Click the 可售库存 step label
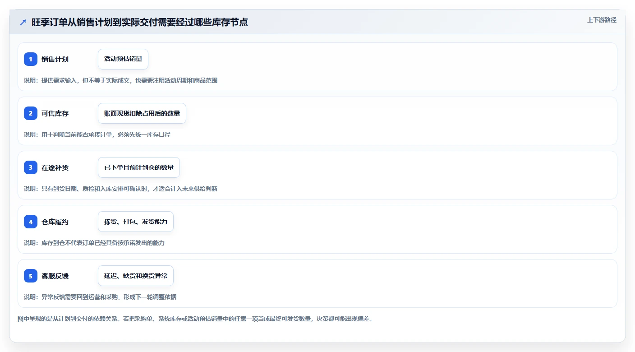Screen dimensions: 635x352 pos(55,113)
